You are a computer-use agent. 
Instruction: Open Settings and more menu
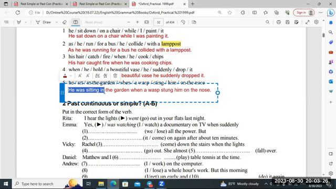320,13
